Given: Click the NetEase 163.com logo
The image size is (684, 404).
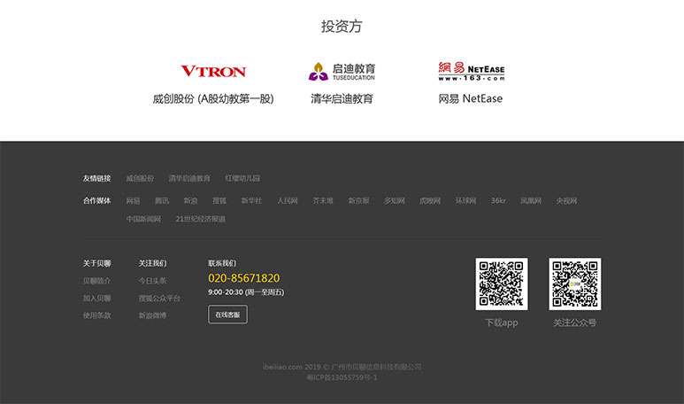Looking at the screenshot, I should click(x=470, y=71).
